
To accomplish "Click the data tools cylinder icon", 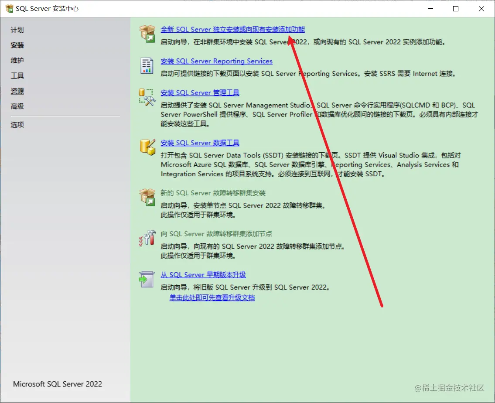I will tap(147, 147).
